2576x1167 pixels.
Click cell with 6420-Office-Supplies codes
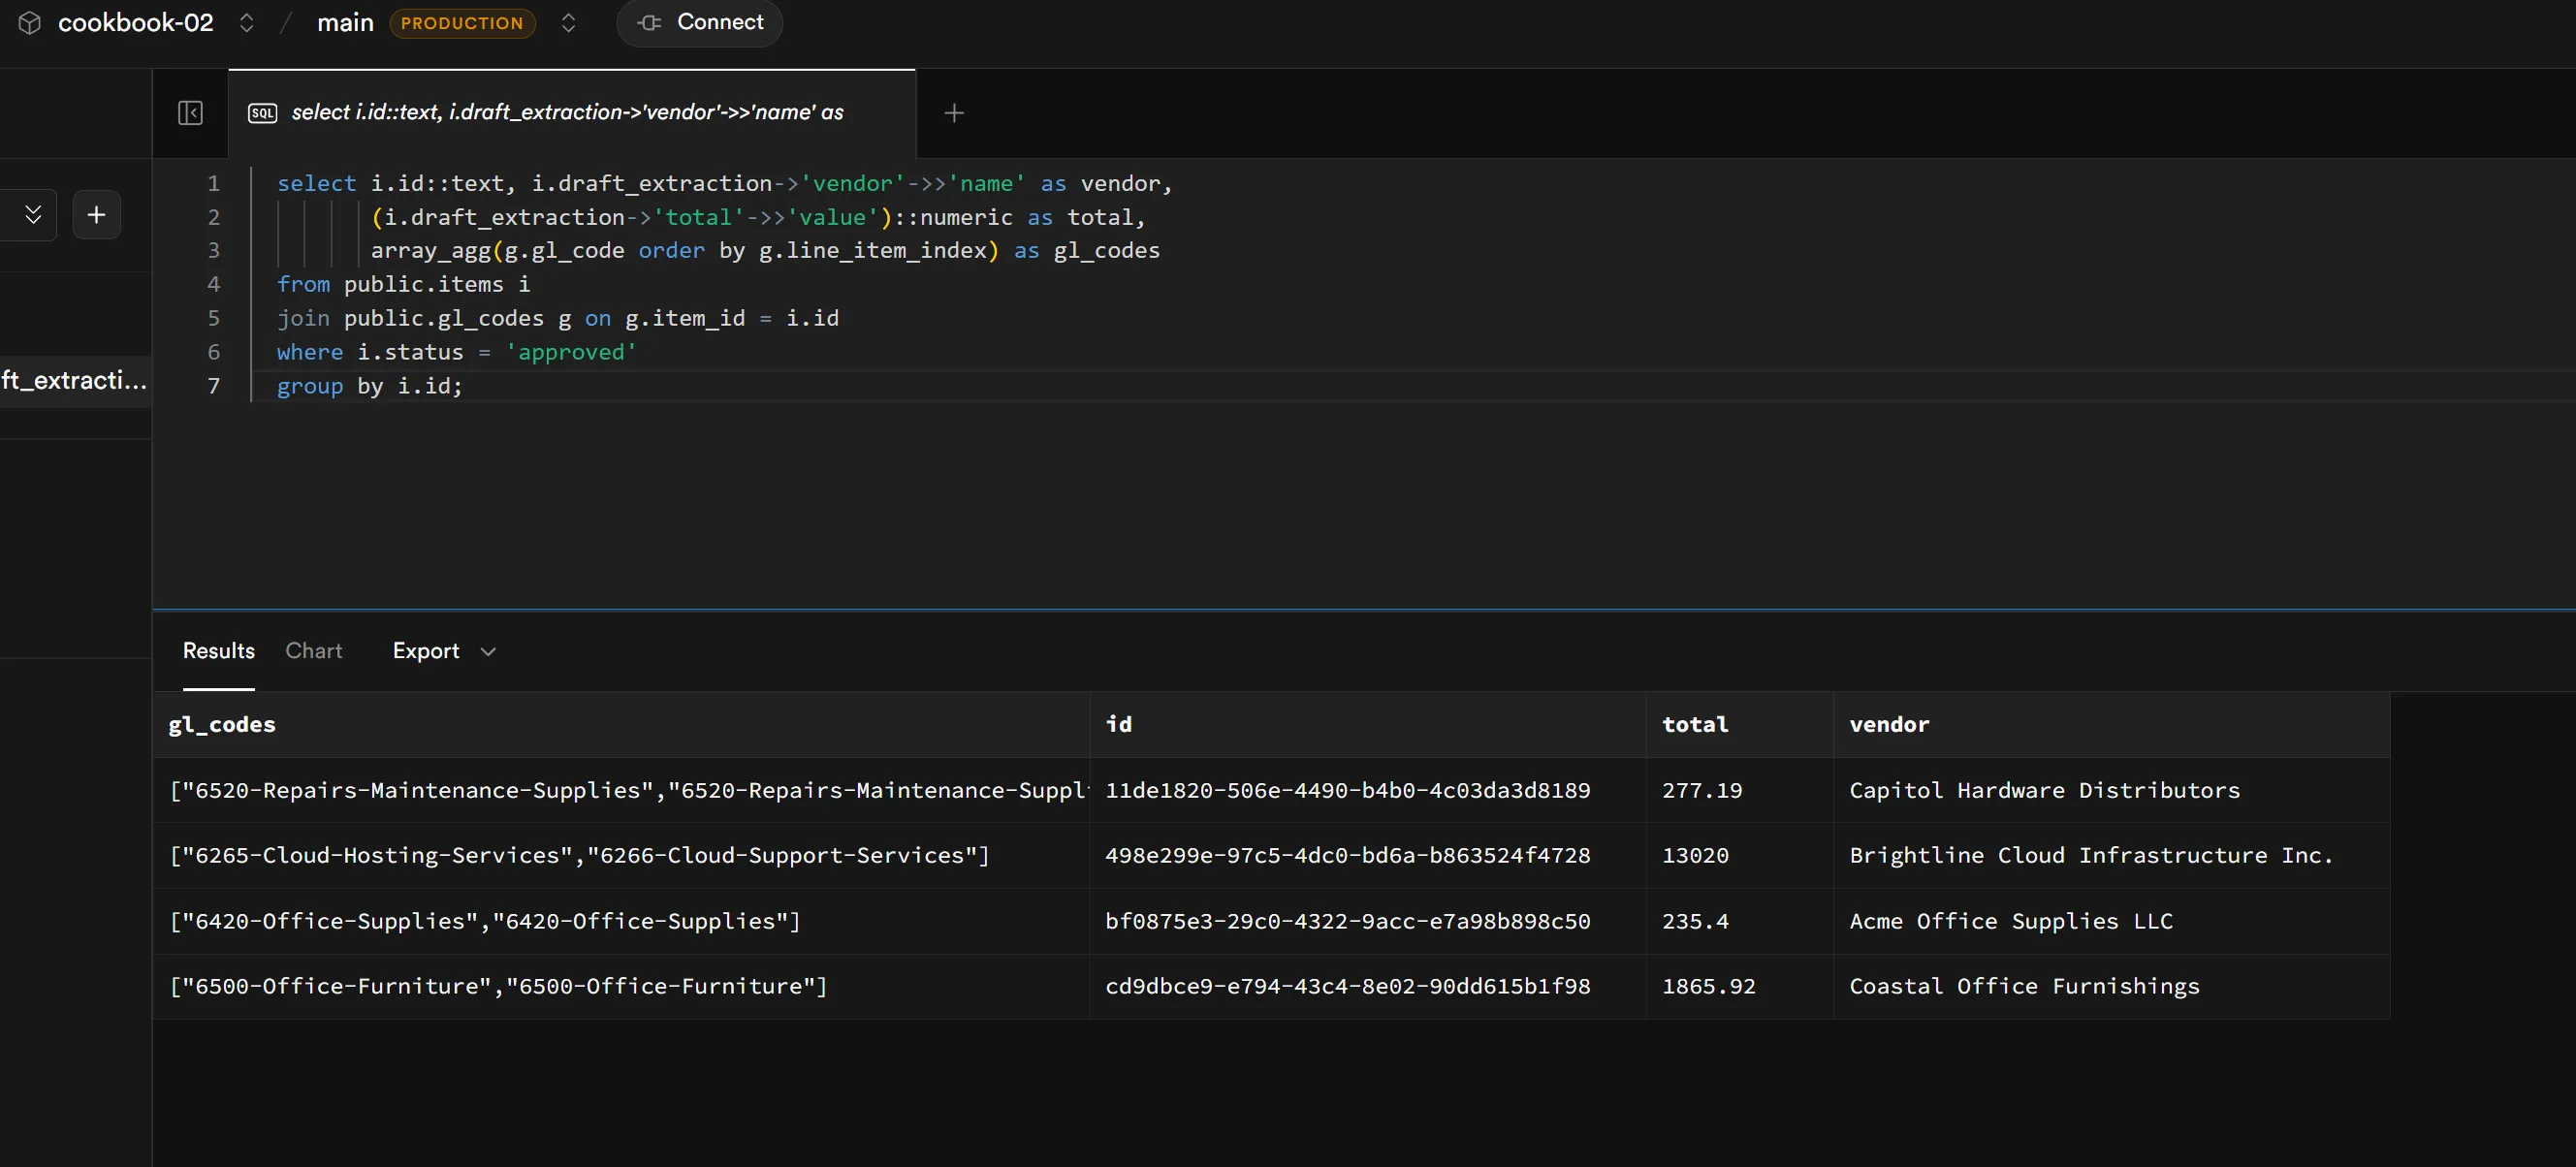click(621, 921)
